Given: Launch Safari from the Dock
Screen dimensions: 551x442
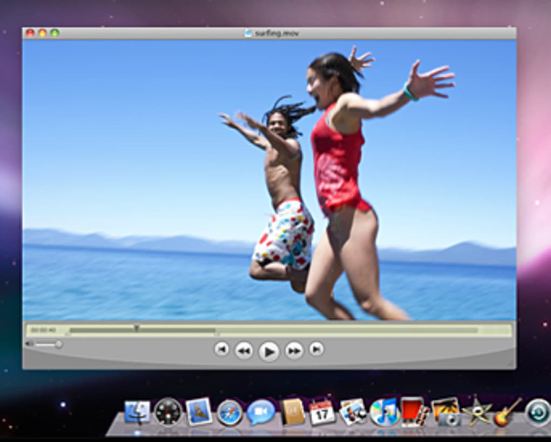Looking at the screenshot, I should (x=230, y=412).
